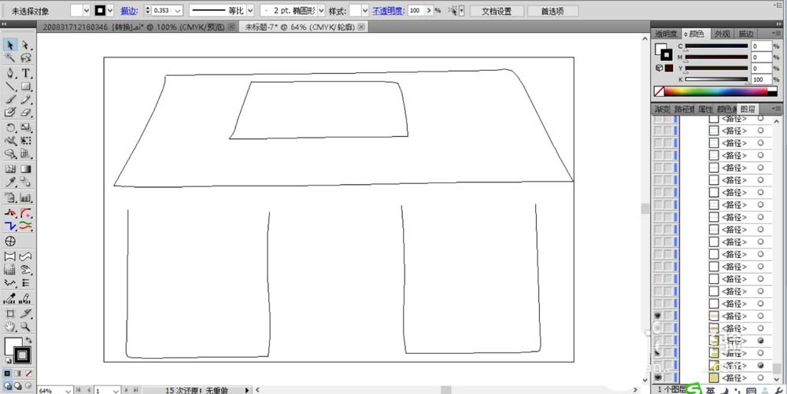
Task: Switch to Draw Inside mode
Action: pyautogui.click(x=28, y=385)
